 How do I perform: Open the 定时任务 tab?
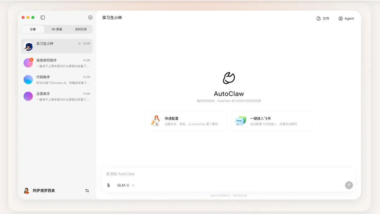(x=81, y=29)
